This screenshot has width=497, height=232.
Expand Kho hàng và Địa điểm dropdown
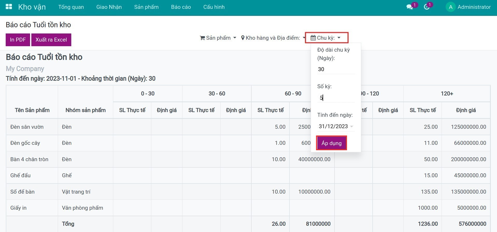(x=273, y=38)
